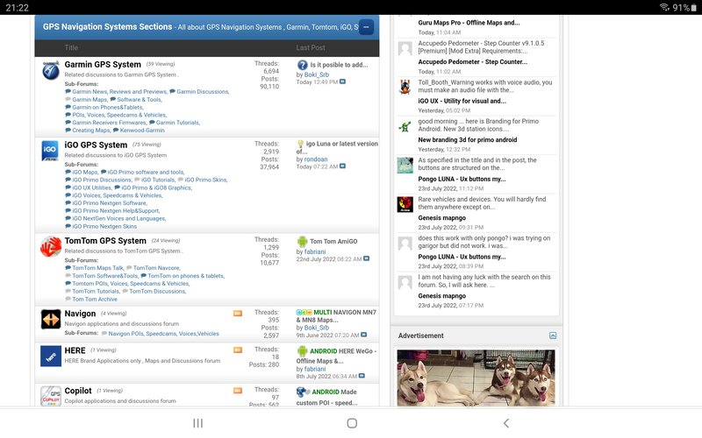Viewport: 702px width, 438px height.
Task: Open 'iGO UX - Utility for visual and...' thread
Action: click(462, 101)
